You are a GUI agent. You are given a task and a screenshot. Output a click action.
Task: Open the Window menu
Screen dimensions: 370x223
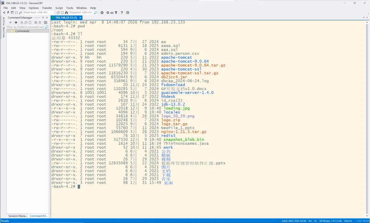(x=82, y=8)
